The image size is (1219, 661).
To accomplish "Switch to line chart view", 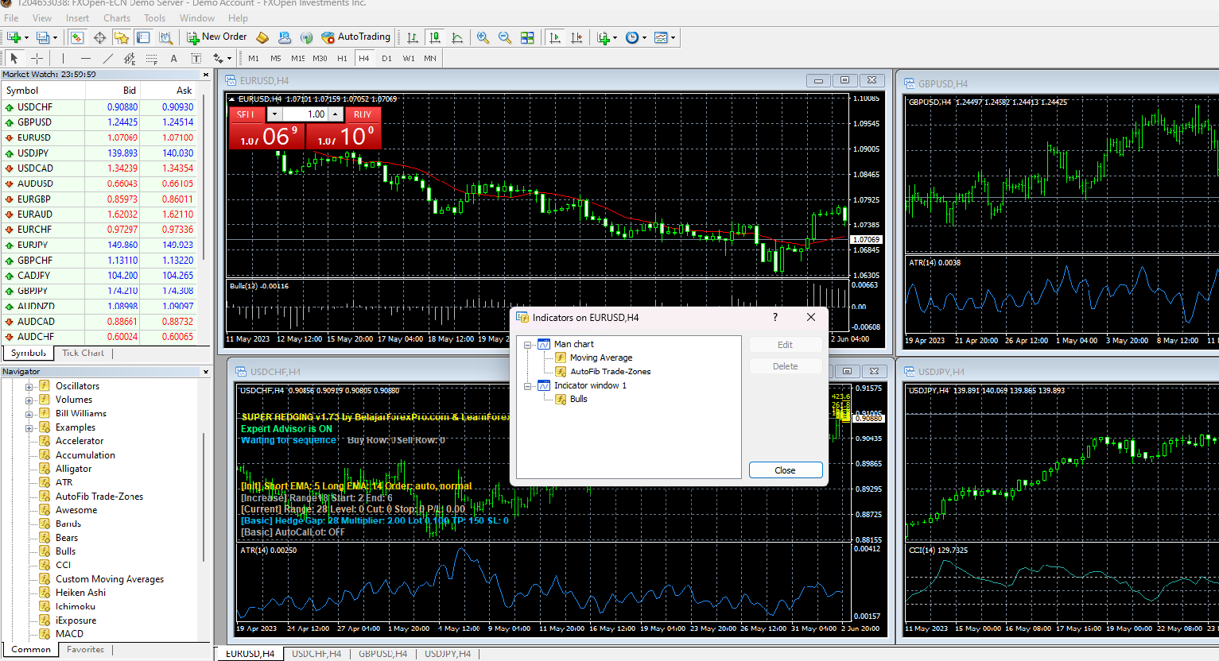I will click(457, 37).
